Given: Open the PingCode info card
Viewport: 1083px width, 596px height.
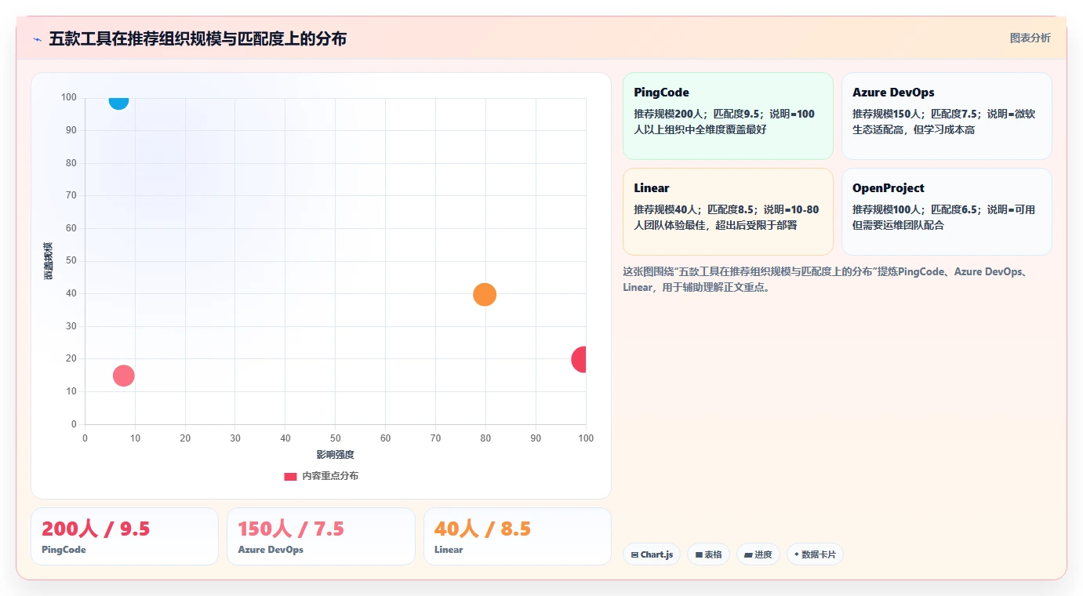Looking at the screenshot, I should pyautogui.click(x=728, y=116).
